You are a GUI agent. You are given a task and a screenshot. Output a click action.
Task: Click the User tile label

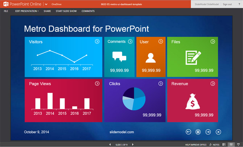(x=144, y=42)
